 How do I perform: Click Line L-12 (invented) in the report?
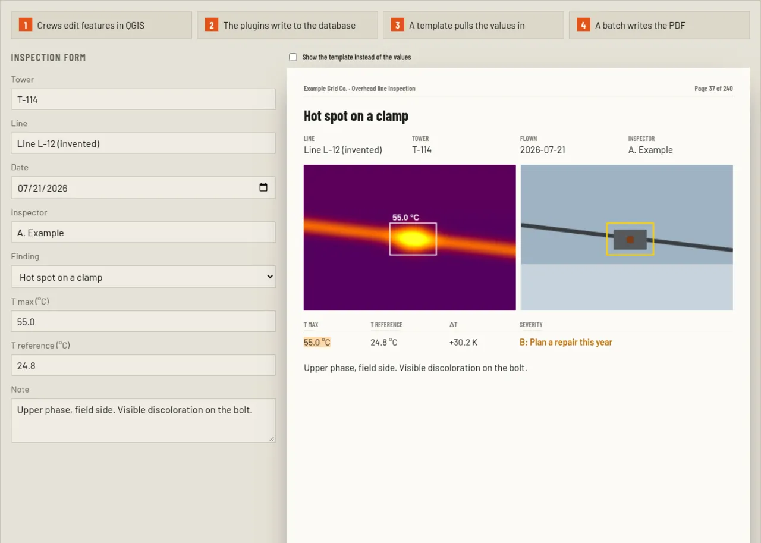pyautogui.click(x=343, y=150)
